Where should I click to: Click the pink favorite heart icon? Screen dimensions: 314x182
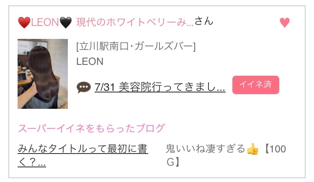coord(285,23)
